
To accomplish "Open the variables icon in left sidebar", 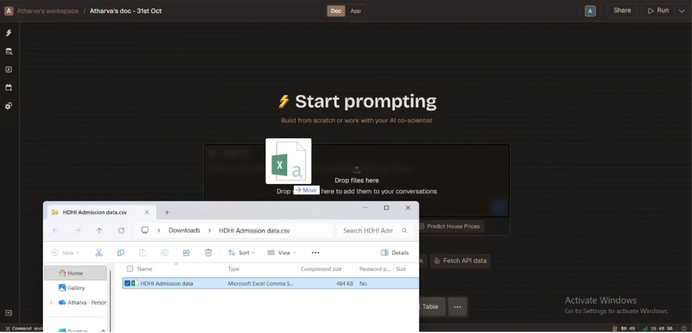I will 9,70.
